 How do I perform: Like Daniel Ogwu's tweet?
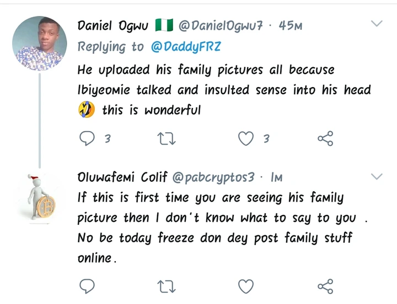click(x=245, y=139)
